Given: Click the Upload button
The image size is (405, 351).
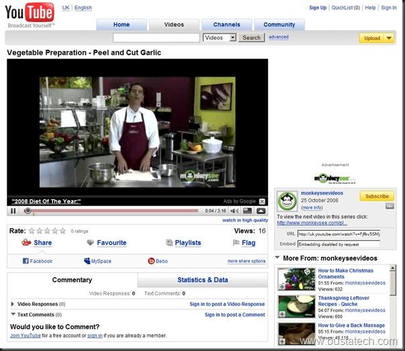Looking at the screenshot, I should (x=372, y=38).
